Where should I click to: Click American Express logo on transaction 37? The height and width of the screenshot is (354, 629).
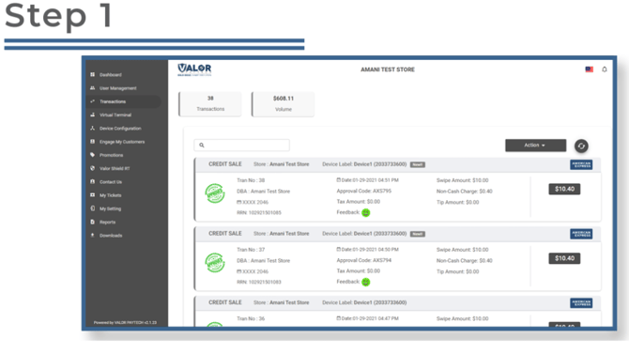coord(581,234)
